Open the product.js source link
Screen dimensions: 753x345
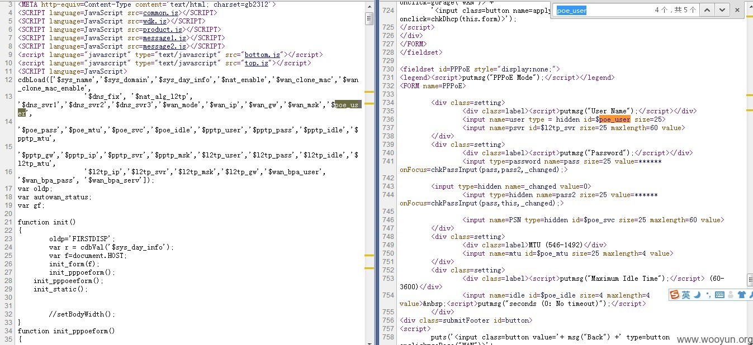click(163, 29)
